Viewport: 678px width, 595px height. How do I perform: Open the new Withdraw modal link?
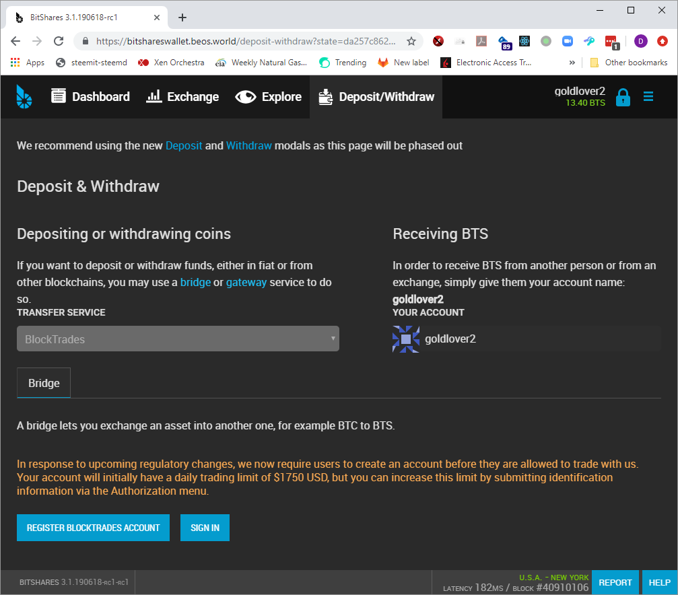248,146
